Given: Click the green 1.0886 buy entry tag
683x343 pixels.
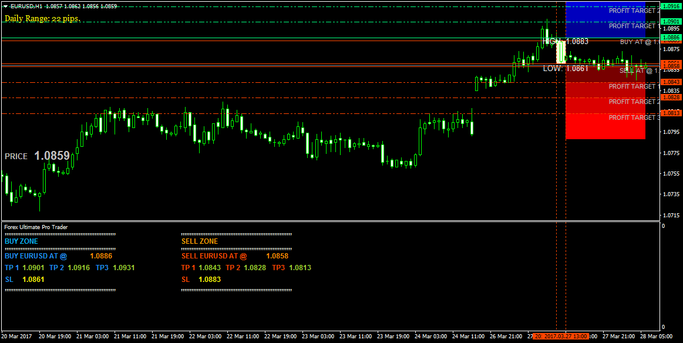Looking at the screenshot, I should point(670,37).
